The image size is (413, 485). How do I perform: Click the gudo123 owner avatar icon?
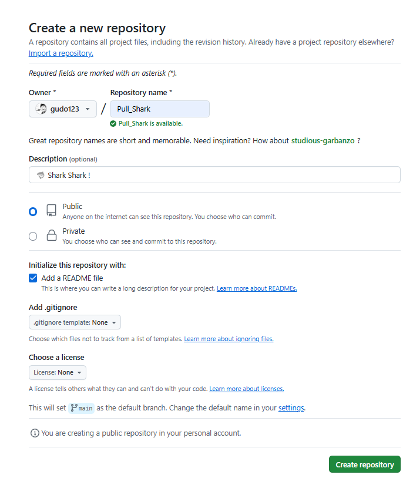(41, 109)
